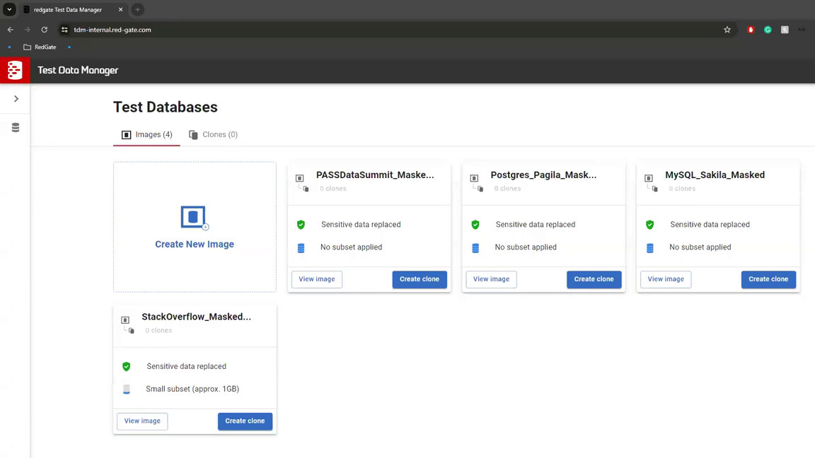815x458 pixels.
Task: Click the Grammarly extension icon
Action: [x=768, y=30]
